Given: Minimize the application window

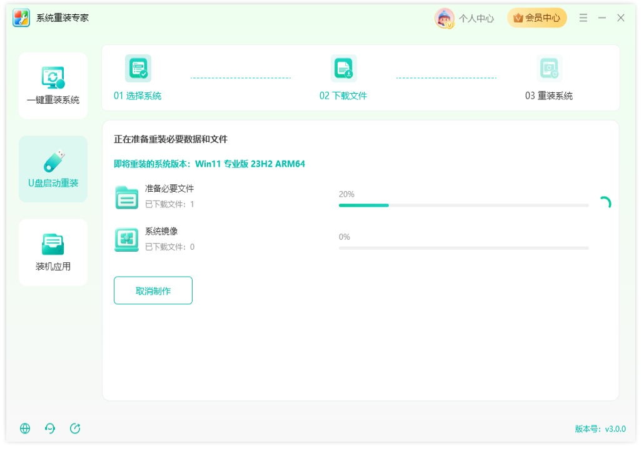Looking at the screenshot, I should click(x=602, y=17).
